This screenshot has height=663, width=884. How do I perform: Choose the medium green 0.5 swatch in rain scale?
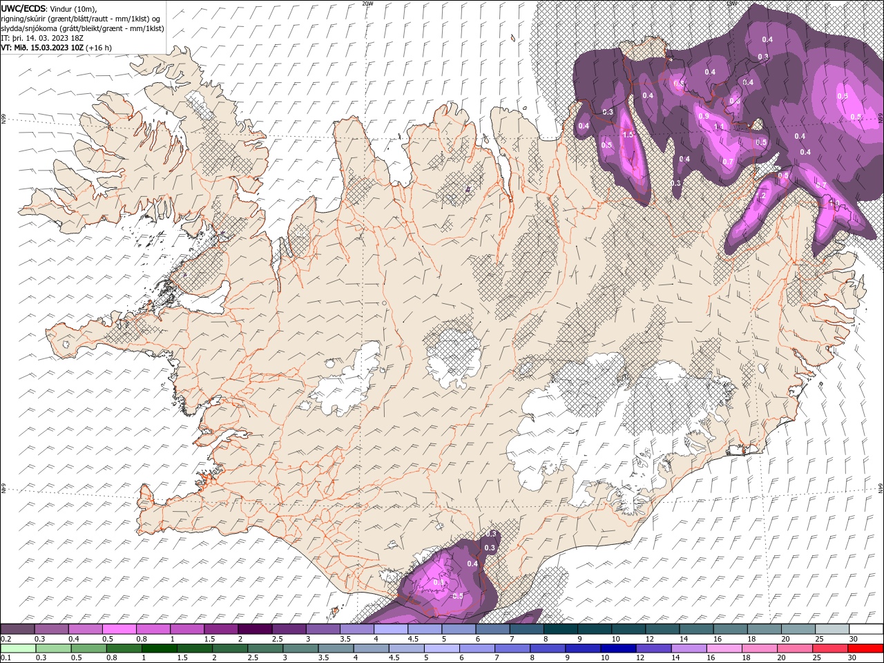[88, 648]
